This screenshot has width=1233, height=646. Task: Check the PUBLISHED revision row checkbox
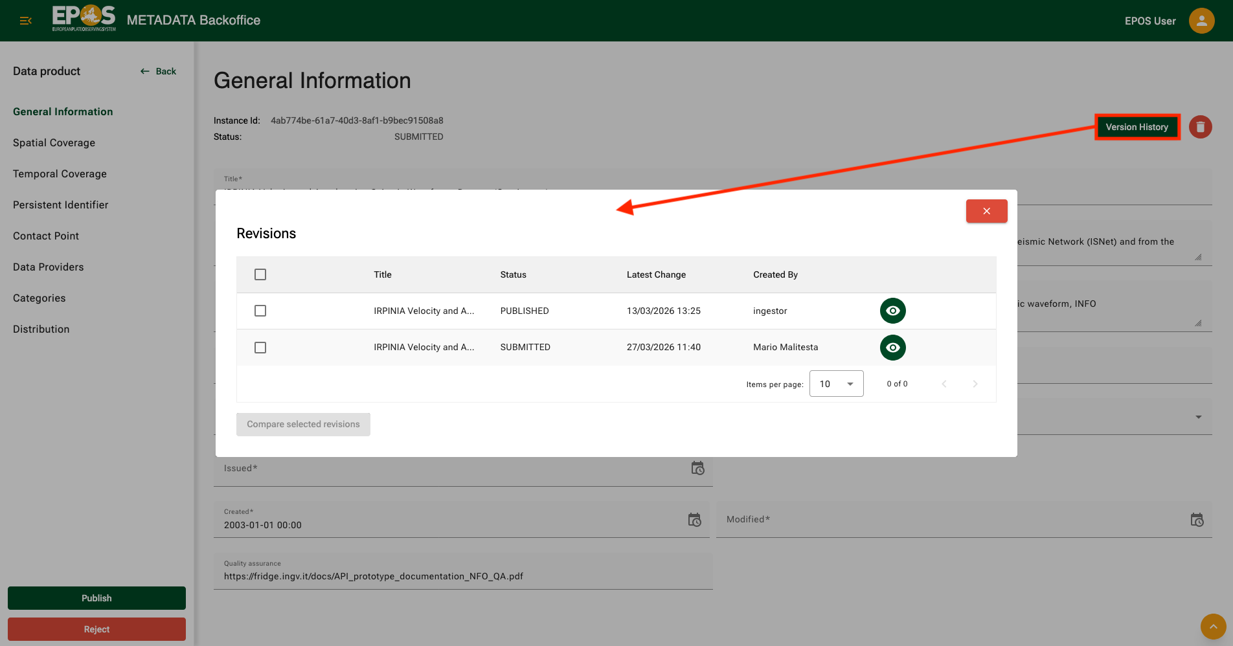pyautogui.click(x=260, y=311)
